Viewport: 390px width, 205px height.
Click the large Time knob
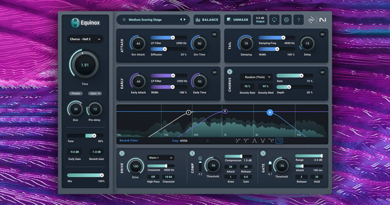(85, 65)
